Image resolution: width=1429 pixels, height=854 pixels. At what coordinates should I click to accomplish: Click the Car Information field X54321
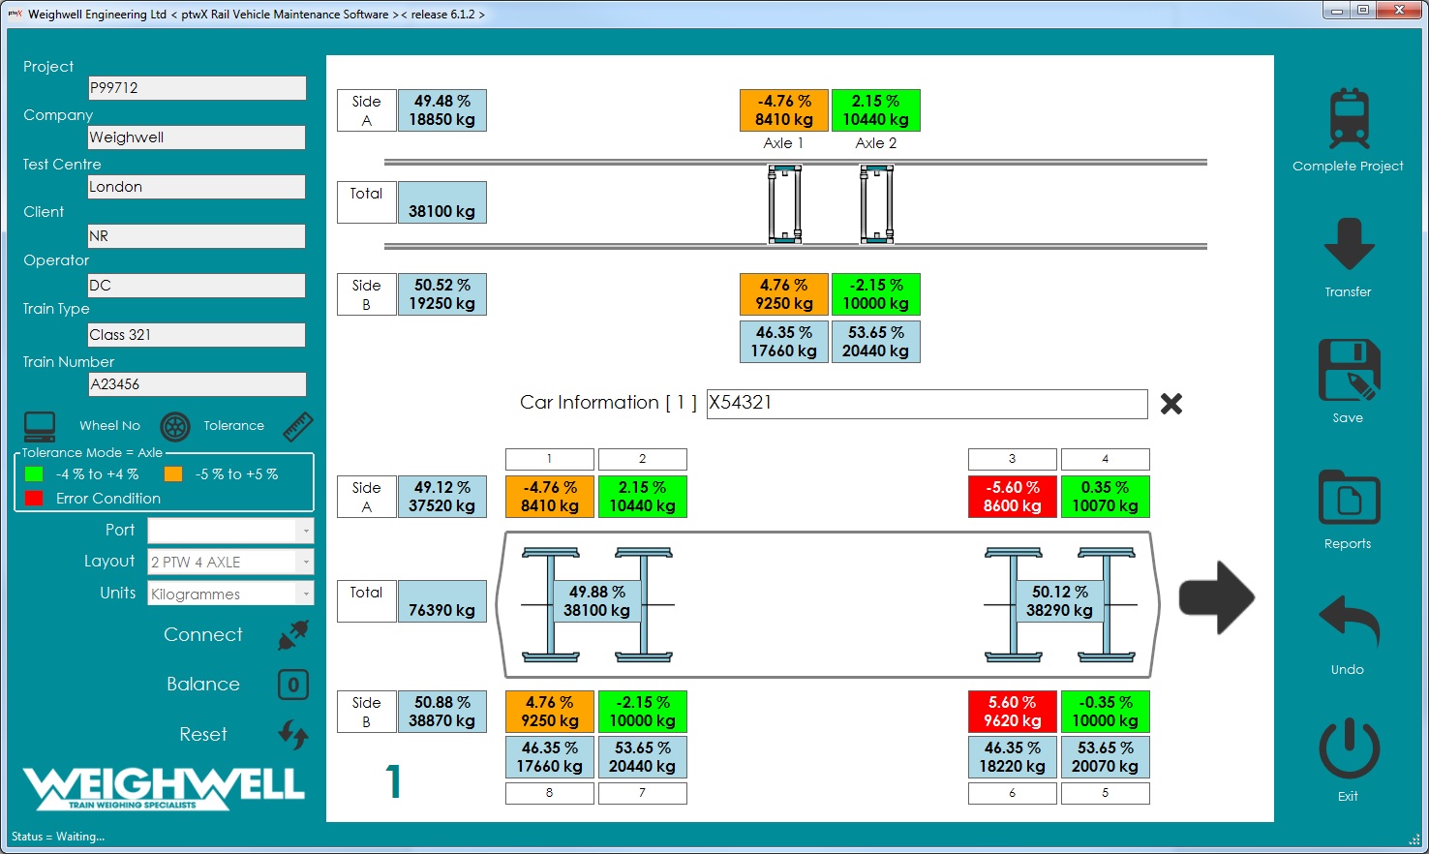click(927, 404)
